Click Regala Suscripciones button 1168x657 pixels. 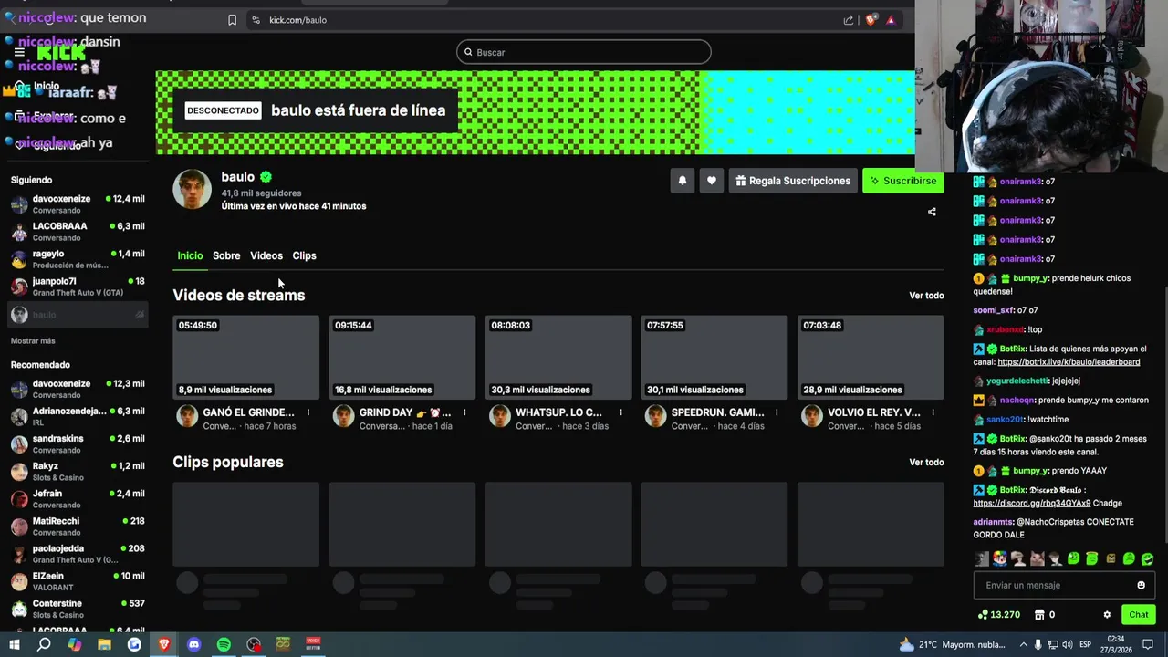(x=793, y=181)
